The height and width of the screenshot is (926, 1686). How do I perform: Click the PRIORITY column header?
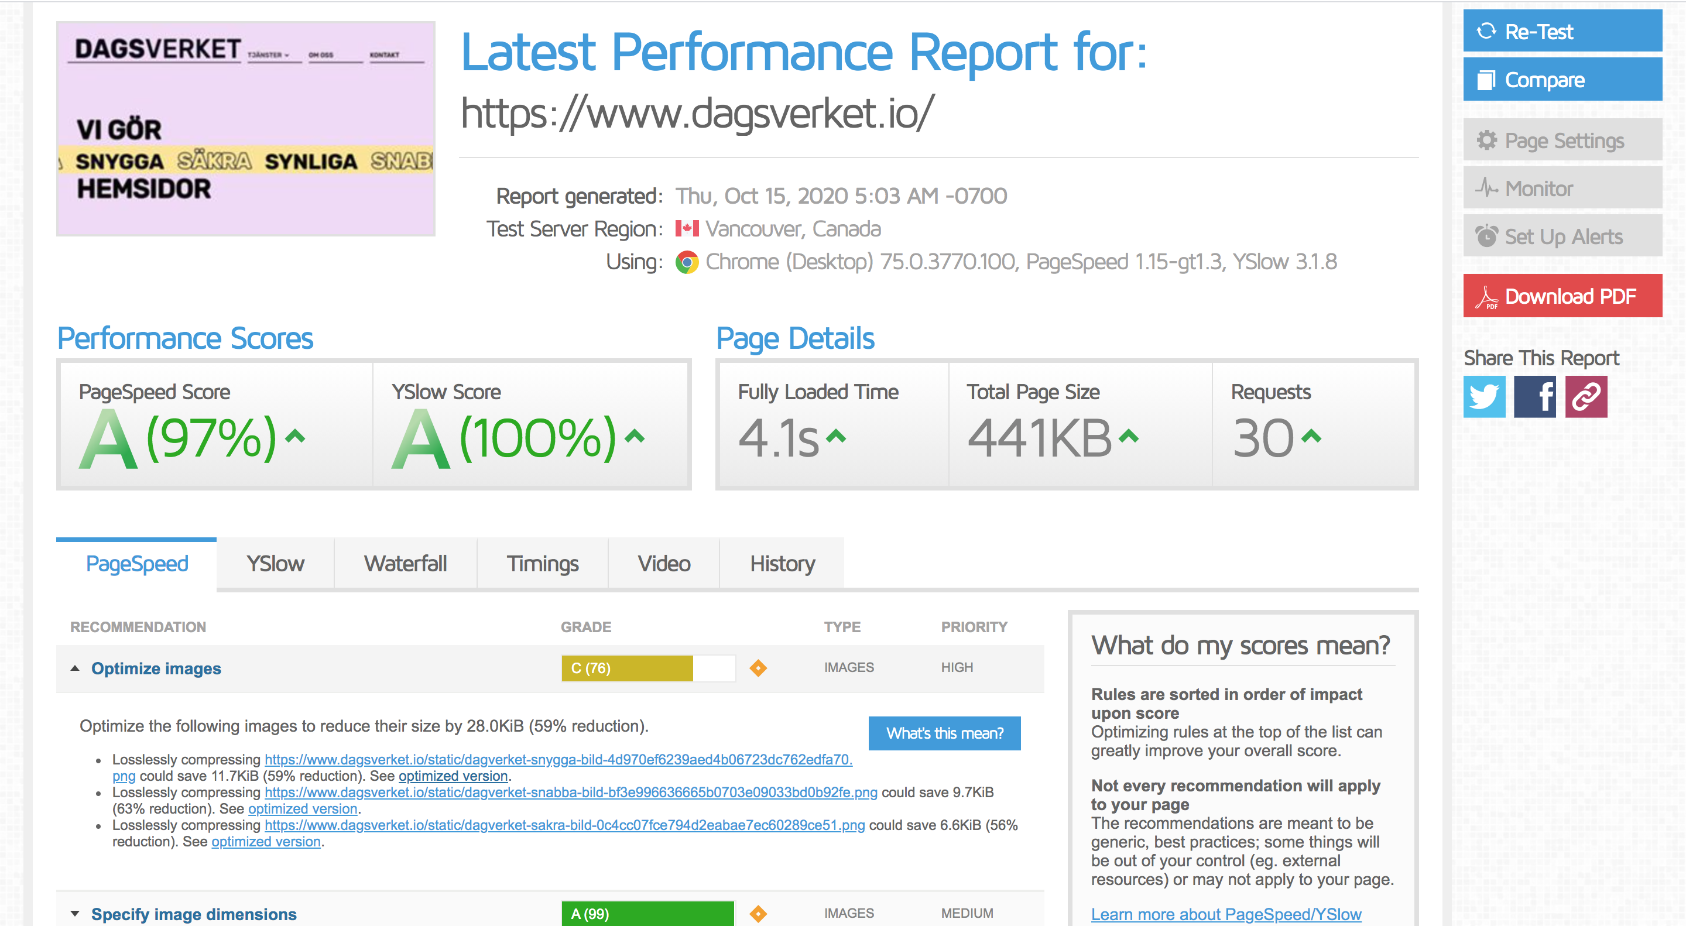pyautogui.click(x=974, y=627)
